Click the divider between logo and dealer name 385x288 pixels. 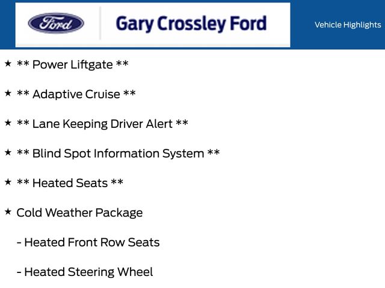pyautogui.click(x=100, y=24)
